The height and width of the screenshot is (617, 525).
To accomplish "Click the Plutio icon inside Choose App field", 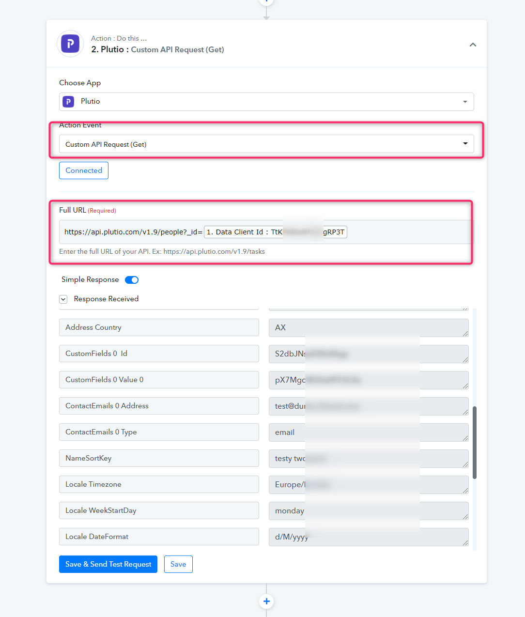I will 69,102.
